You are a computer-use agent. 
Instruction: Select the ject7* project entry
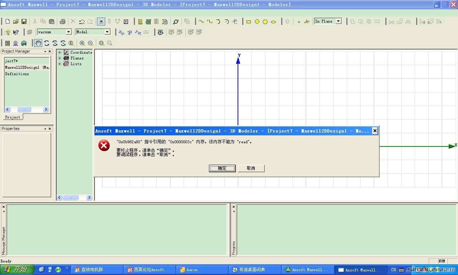(x=11, y=61)
